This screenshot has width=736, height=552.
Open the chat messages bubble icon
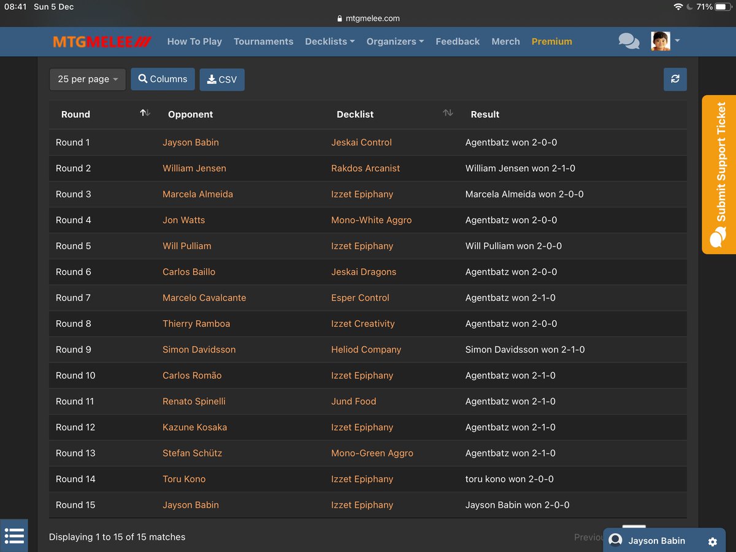[629, 41]
